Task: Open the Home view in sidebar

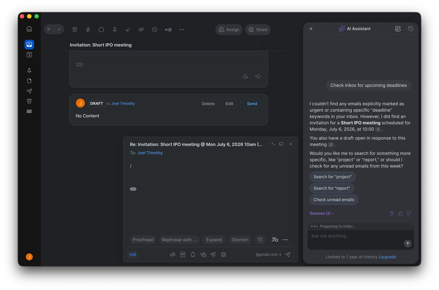Action: coord(29,29)
